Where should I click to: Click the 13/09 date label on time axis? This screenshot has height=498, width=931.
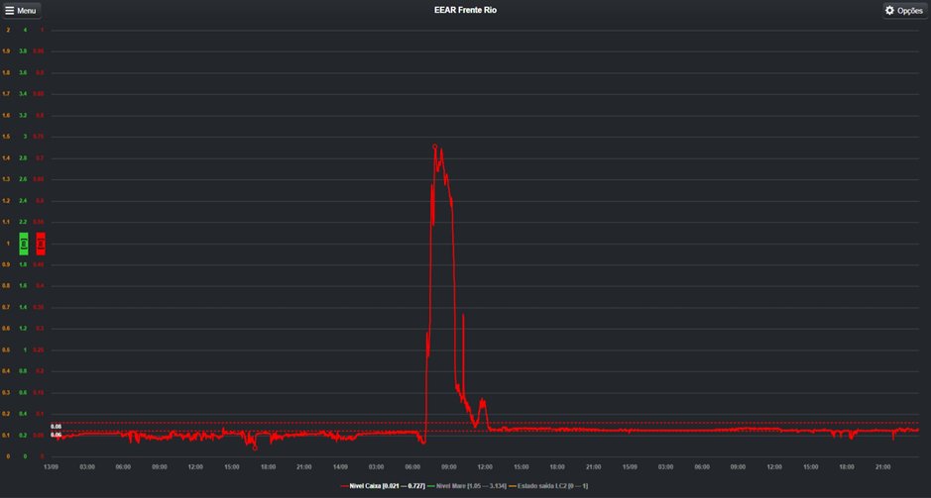pos(52,467)
